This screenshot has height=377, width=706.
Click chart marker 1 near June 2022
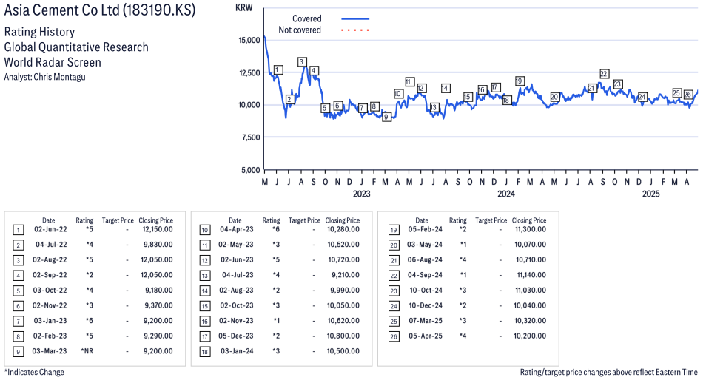[x=278, y=69]
